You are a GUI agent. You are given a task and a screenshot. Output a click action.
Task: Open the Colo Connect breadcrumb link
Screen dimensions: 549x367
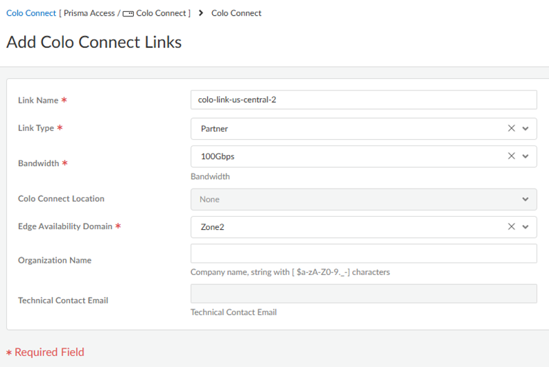pos(31,13)
